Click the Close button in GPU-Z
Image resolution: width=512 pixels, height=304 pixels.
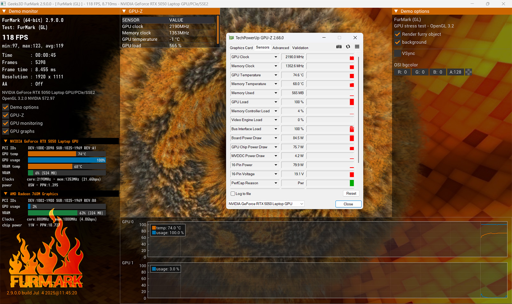[348, 204]
